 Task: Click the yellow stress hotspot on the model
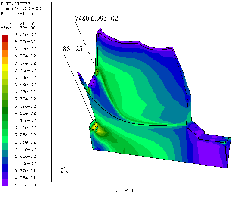click(x=95, y=126)
